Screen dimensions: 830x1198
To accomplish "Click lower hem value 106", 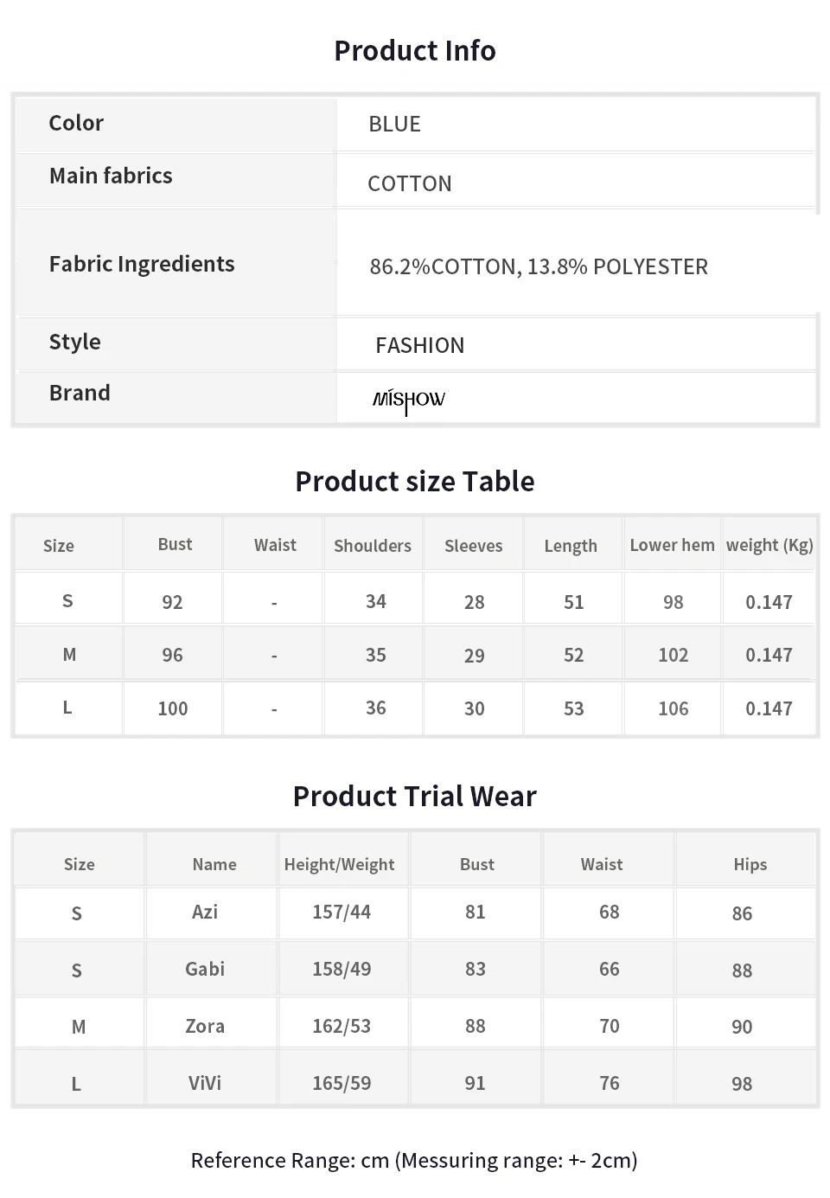I will pos(673,708).
